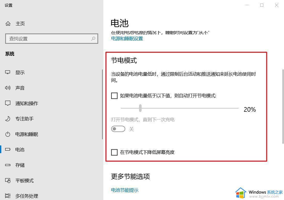
Task: Click the Battery (电池) icon in the sidebar
Action: click(x=7, y=150)
